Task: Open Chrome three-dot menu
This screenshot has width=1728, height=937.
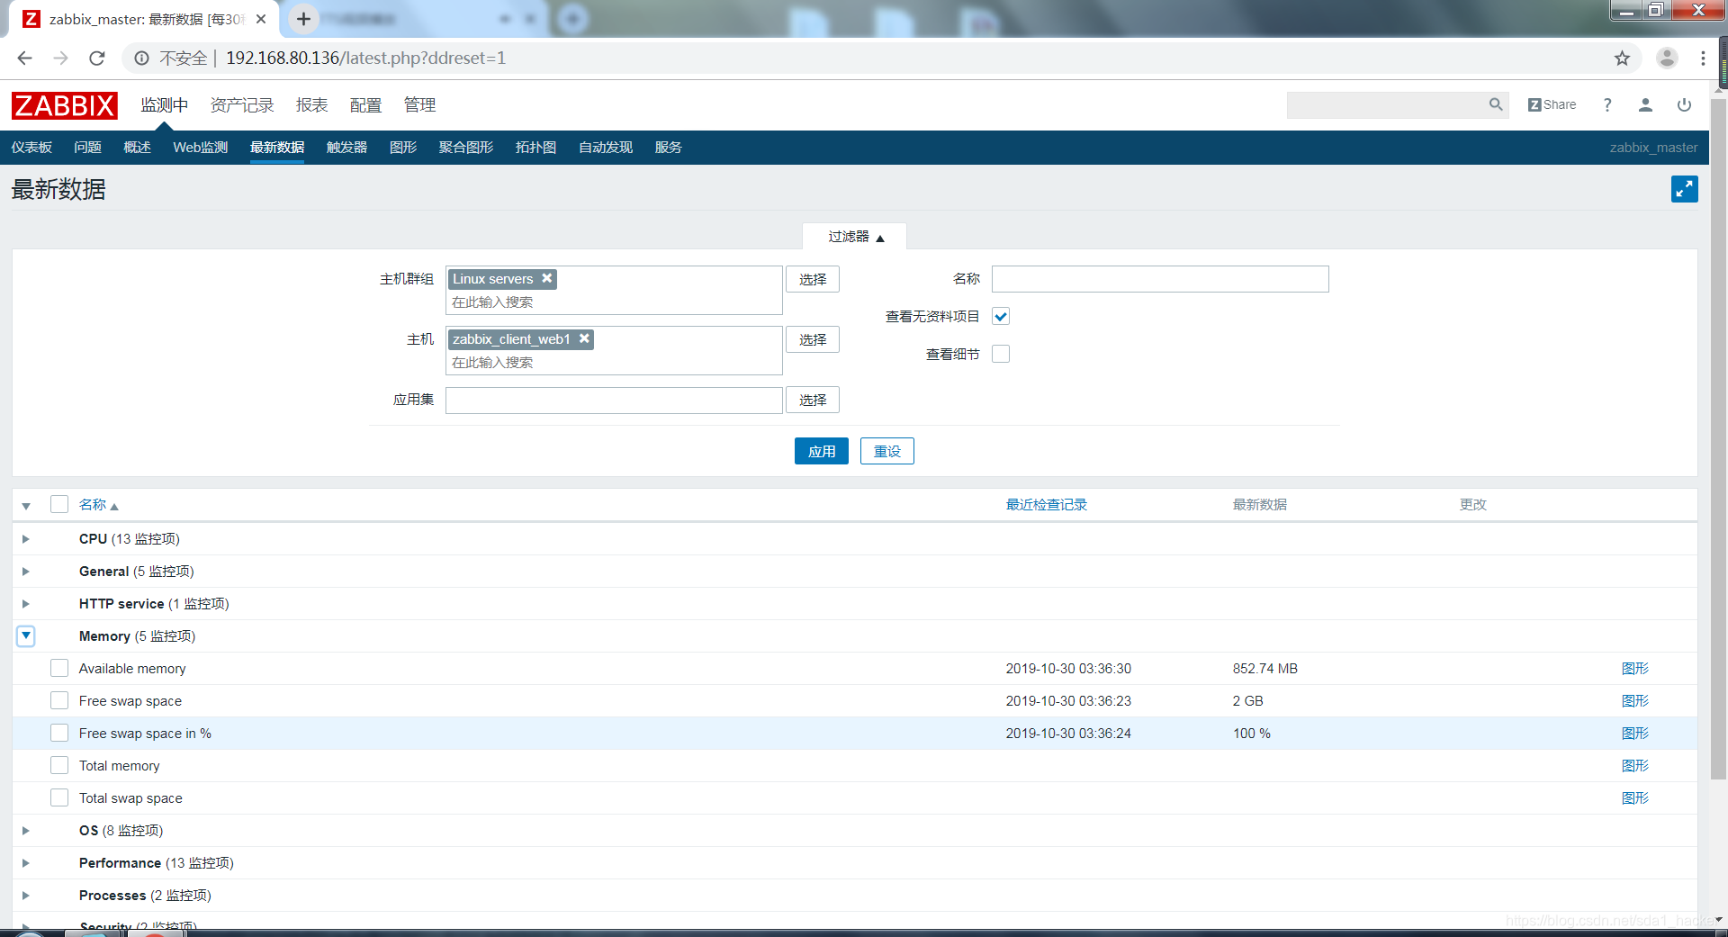Action: point(1703,59)
